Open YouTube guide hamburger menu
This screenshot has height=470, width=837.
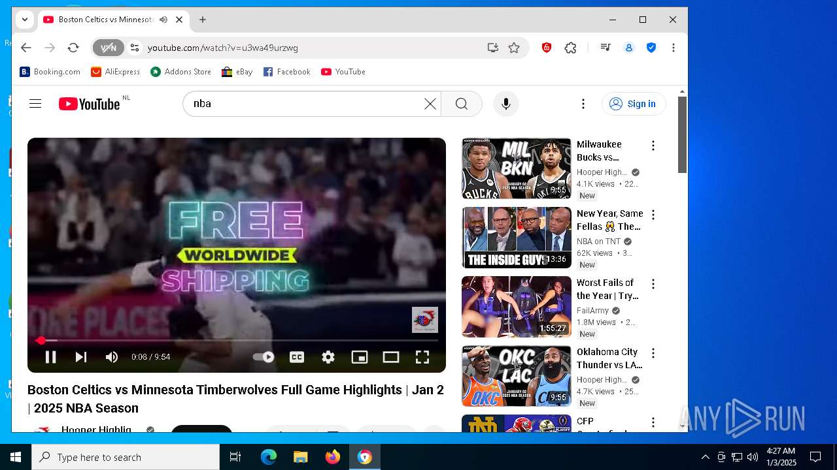(x=35, y=104)
